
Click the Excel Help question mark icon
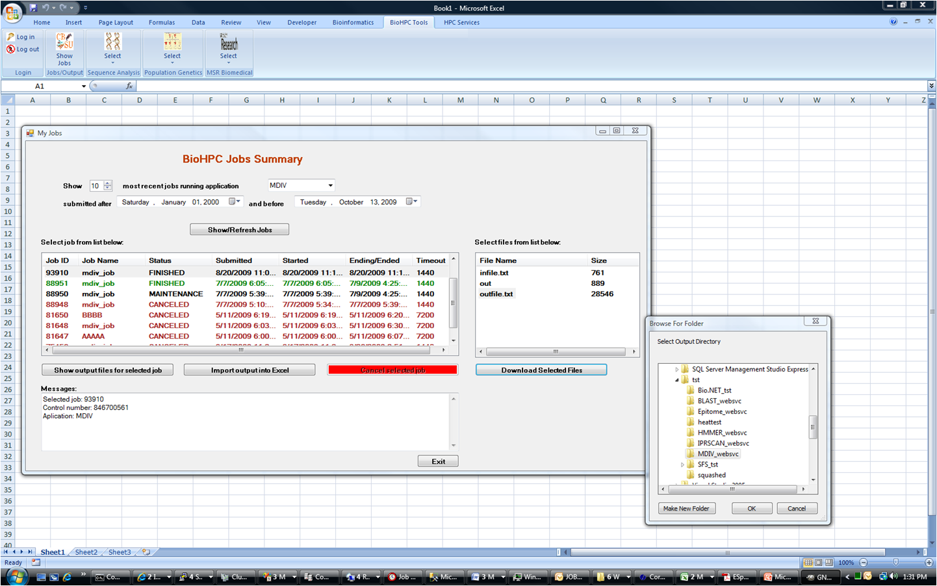point(893,21)
